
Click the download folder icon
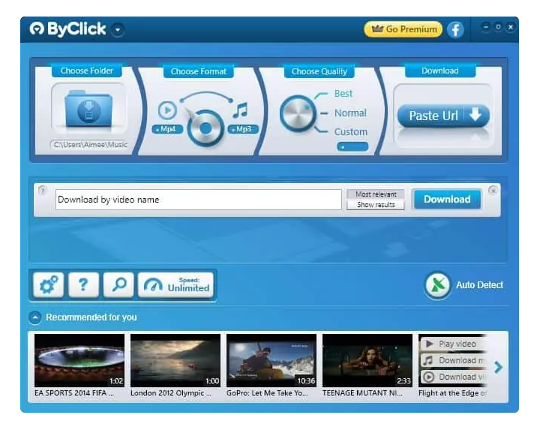coord(88,109)
